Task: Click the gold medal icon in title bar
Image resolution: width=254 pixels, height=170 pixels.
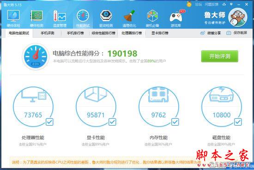Action: click(x=189, y=4)
